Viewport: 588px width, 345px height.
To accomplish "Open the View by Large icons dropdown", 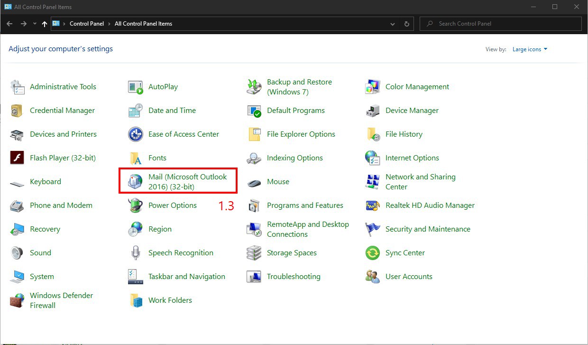I will pos(530,49).
